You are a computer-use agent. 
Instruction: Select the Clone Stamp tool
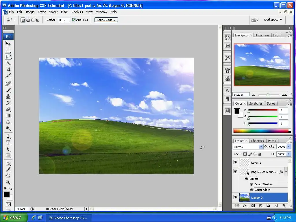click(x=8, y=97)
